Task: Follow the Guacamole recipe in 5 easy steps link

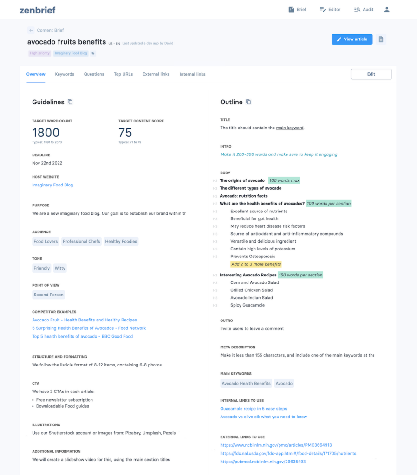Action: (x=254, y=409)
